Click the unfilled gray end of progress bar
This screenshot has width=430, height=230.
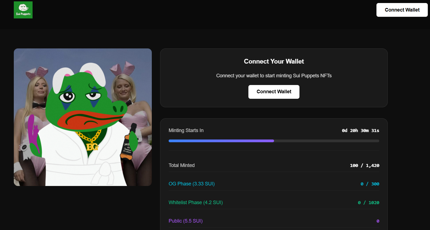(x=331, y=141)
